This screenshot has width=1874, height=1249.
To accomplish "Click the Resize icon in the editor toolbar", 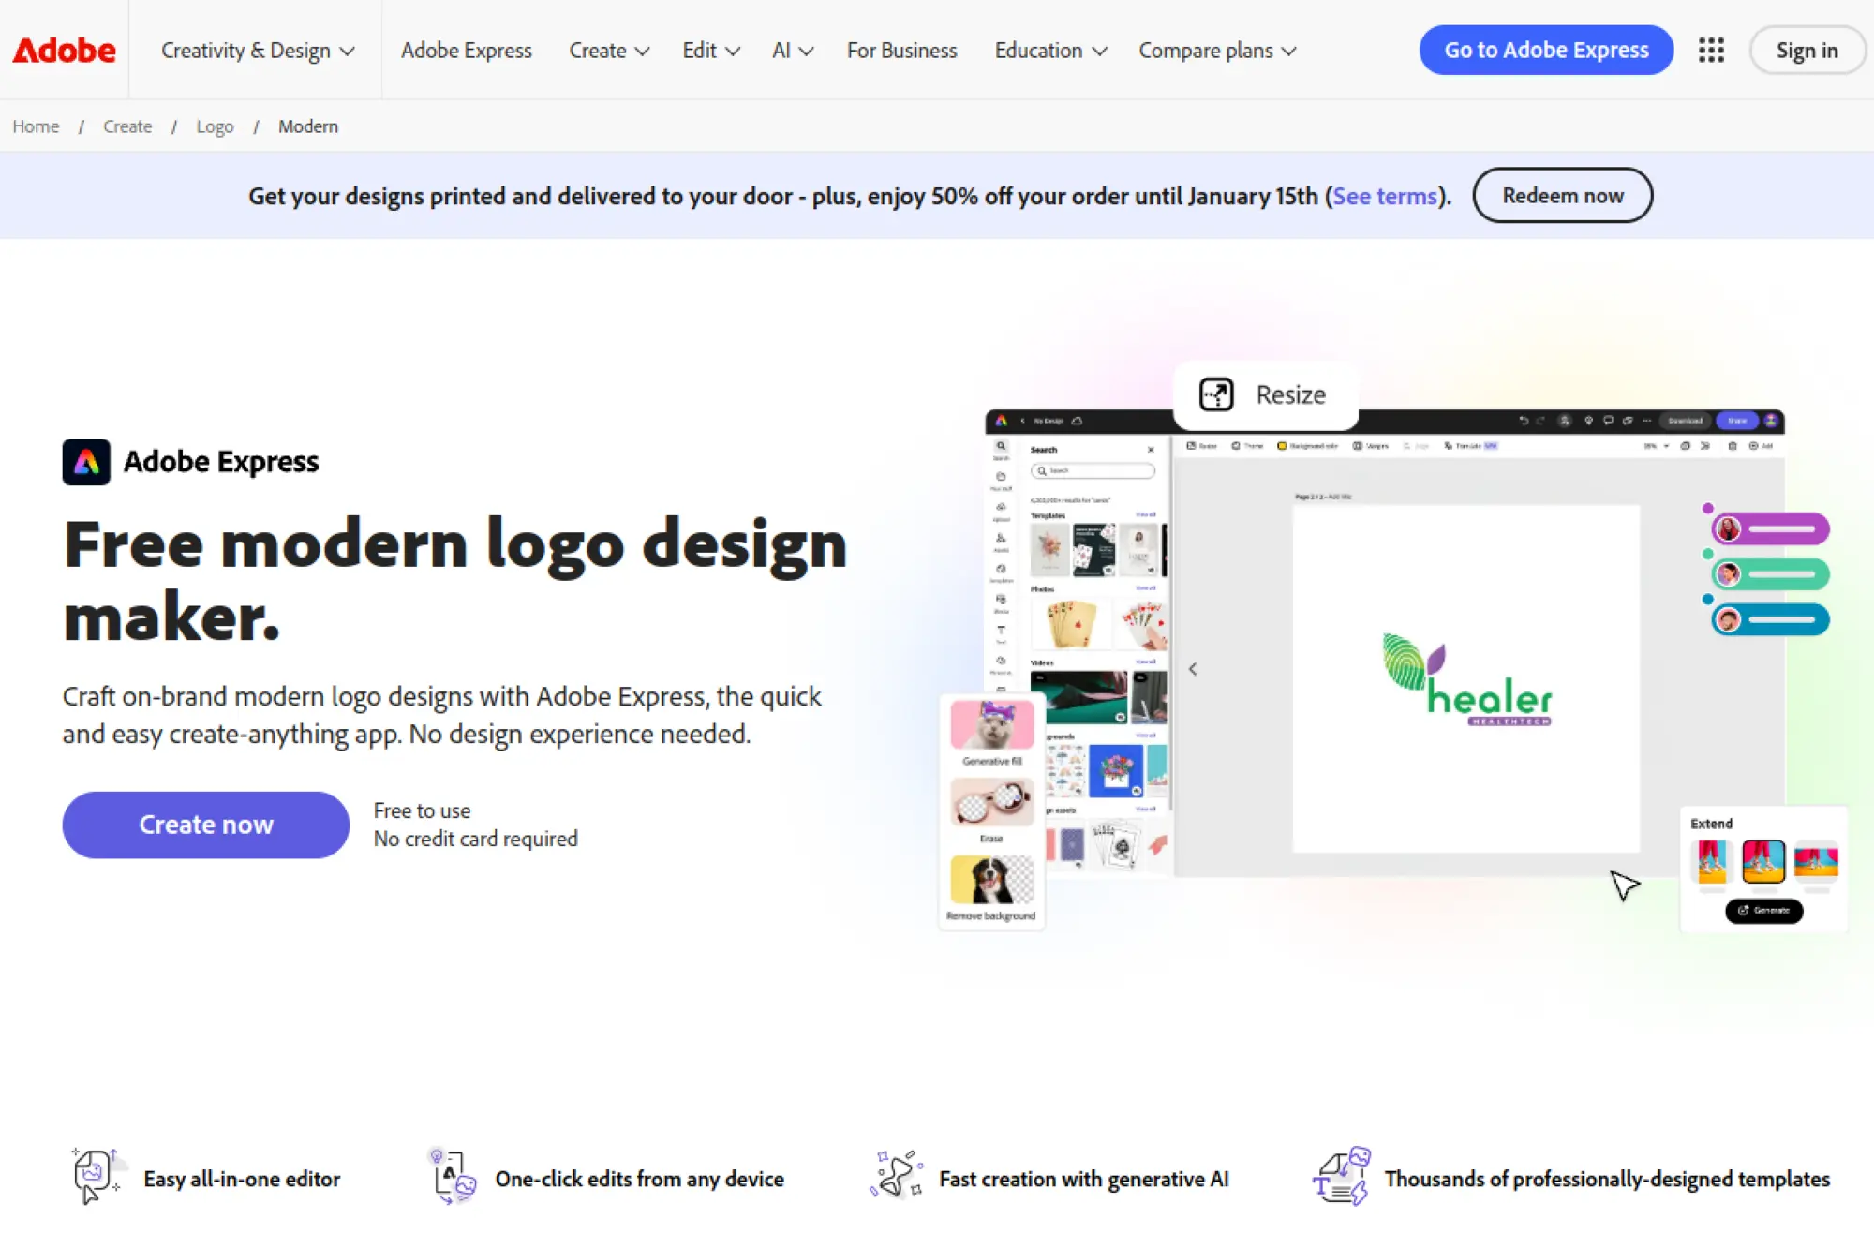I will (1191, 446).
